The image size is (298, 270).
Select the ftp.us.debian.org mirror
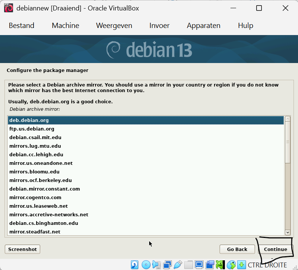coord(146,129)
